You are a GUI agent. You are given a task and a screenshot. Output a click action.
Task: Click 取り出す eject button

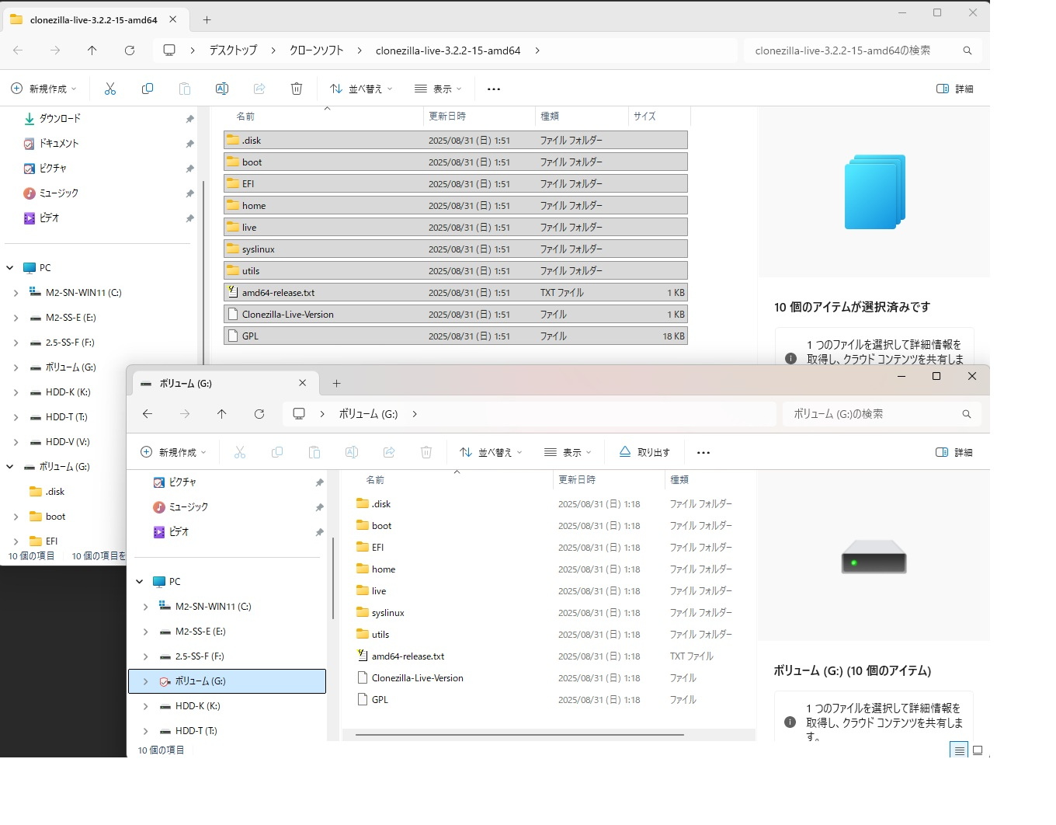pos(644,453)
